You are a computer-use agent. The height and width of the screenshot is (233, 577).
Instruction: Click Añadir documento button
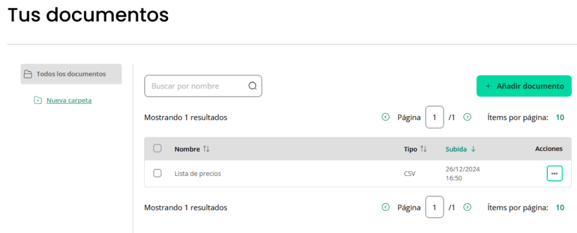(524, 86)
